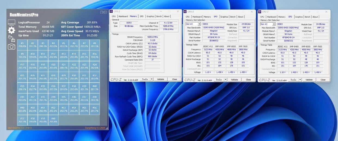338x141 pixels.
Task: Click the hand-and-eraser icon in RunMemtestPro sidebar
Action: click(x=11, y=38)
